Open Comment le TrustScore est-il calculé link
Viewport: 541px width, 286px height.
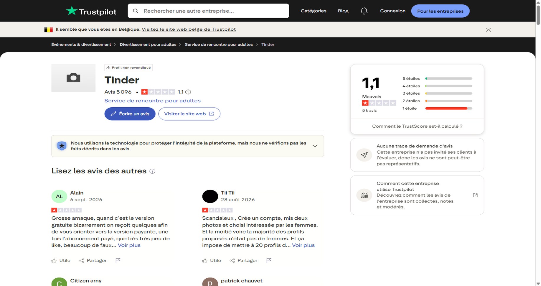pos(417,126)
